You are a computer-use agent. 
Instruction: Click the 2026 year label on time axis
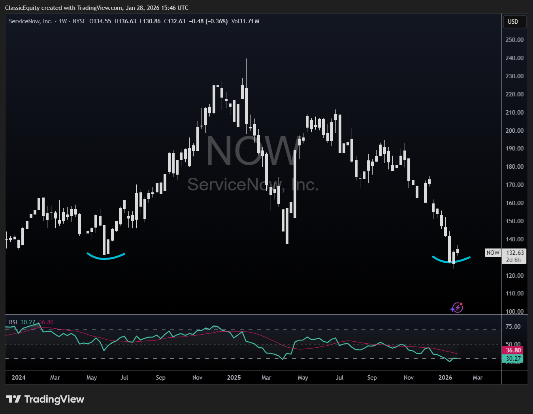pyautogui.click(x=445, y=378)
